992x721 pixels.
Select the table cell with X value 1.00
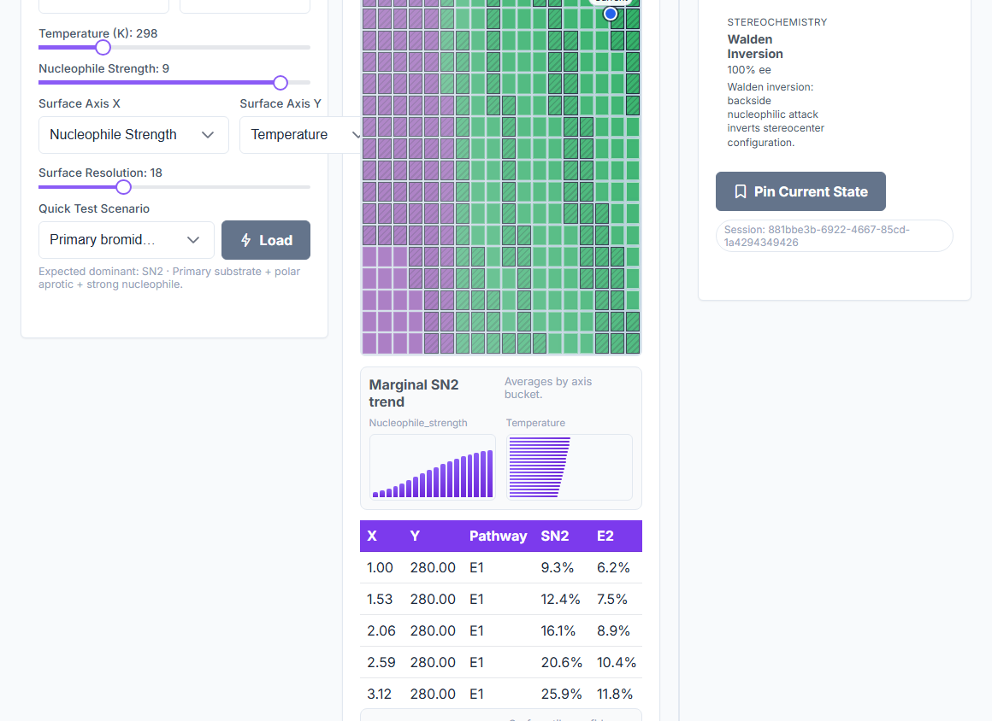pos(381,567)
